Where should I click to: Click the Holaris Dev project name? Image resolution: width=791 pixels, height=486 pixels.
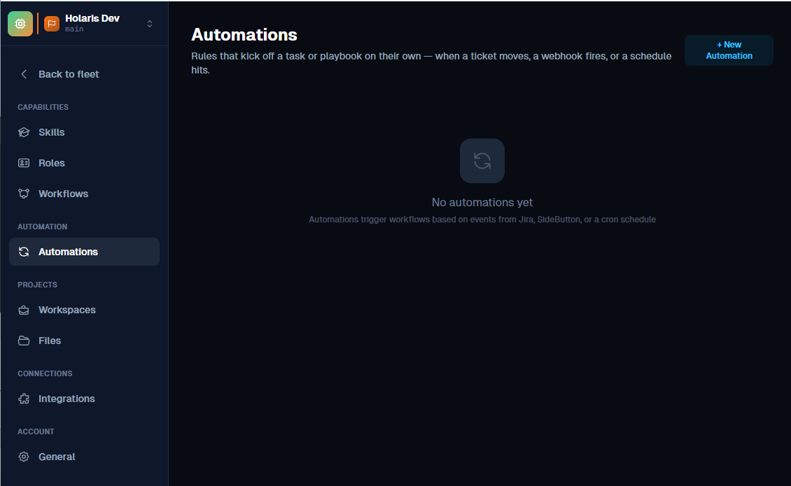coord(92,18)
